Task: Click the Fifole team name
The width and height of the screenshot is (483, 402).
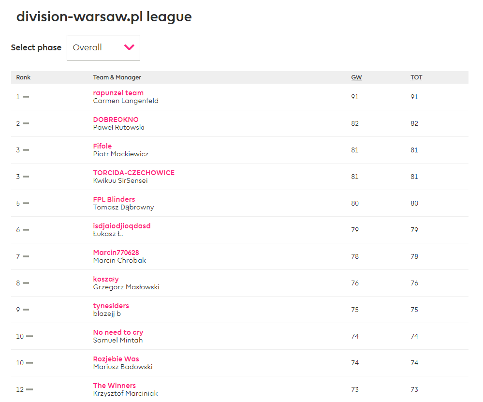Action: pyautogui.click(x=102, y=146)
